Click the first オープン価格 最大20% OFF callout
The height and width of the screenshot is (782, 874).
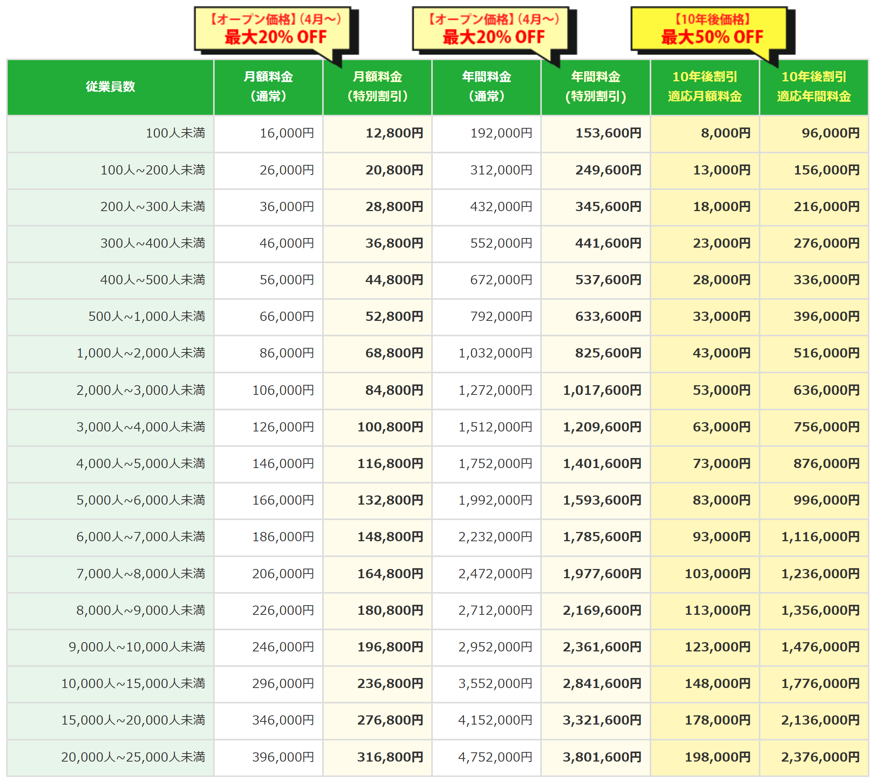(275, 29)
